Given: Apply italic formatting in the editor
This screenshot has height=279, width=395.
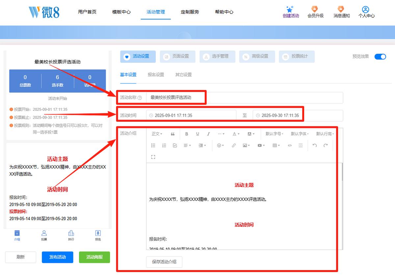Looking at the screenshot, I should [208, 134].
